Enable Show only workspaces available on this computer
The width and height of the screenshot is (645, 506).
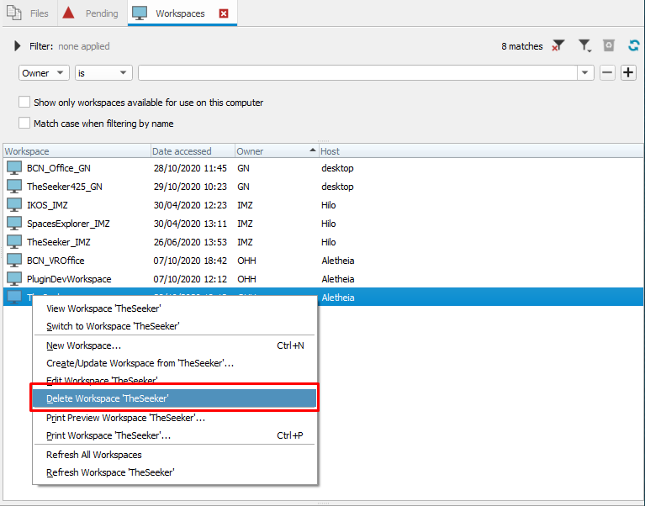(24, 102)
